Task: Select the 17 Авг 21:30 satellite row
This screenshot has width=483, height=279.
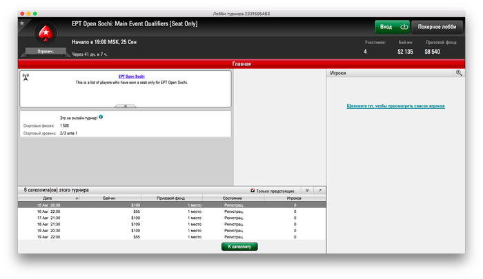Action: (172, 218)
